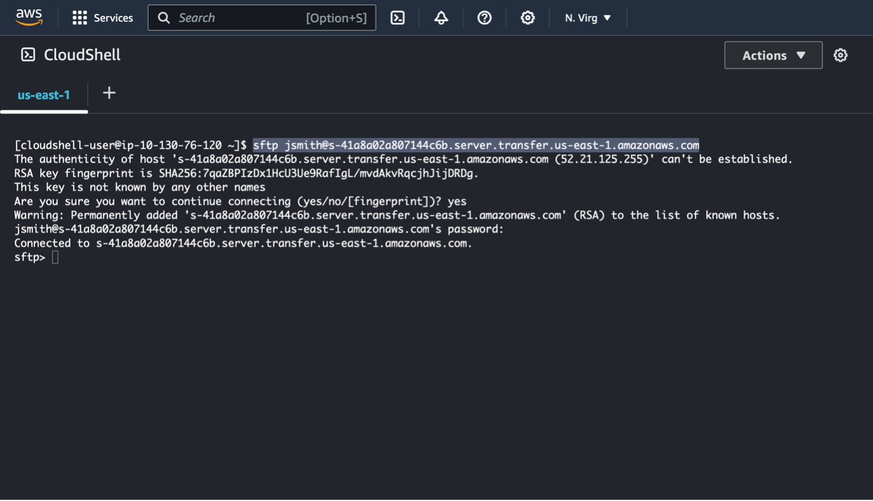Open notifications bell

coord(441,18)
